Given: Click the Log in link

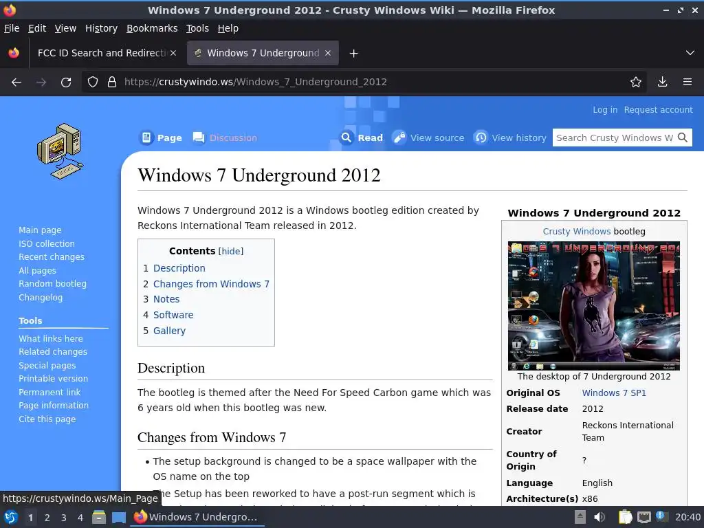Looking at the screenshot, I should 605,110.
